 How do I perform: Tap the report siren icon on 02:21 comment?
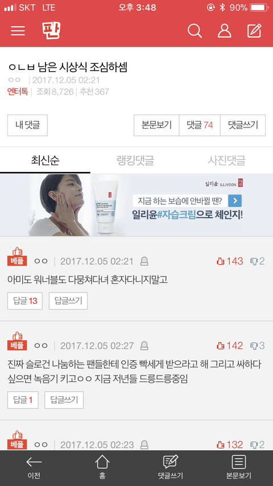144,261
